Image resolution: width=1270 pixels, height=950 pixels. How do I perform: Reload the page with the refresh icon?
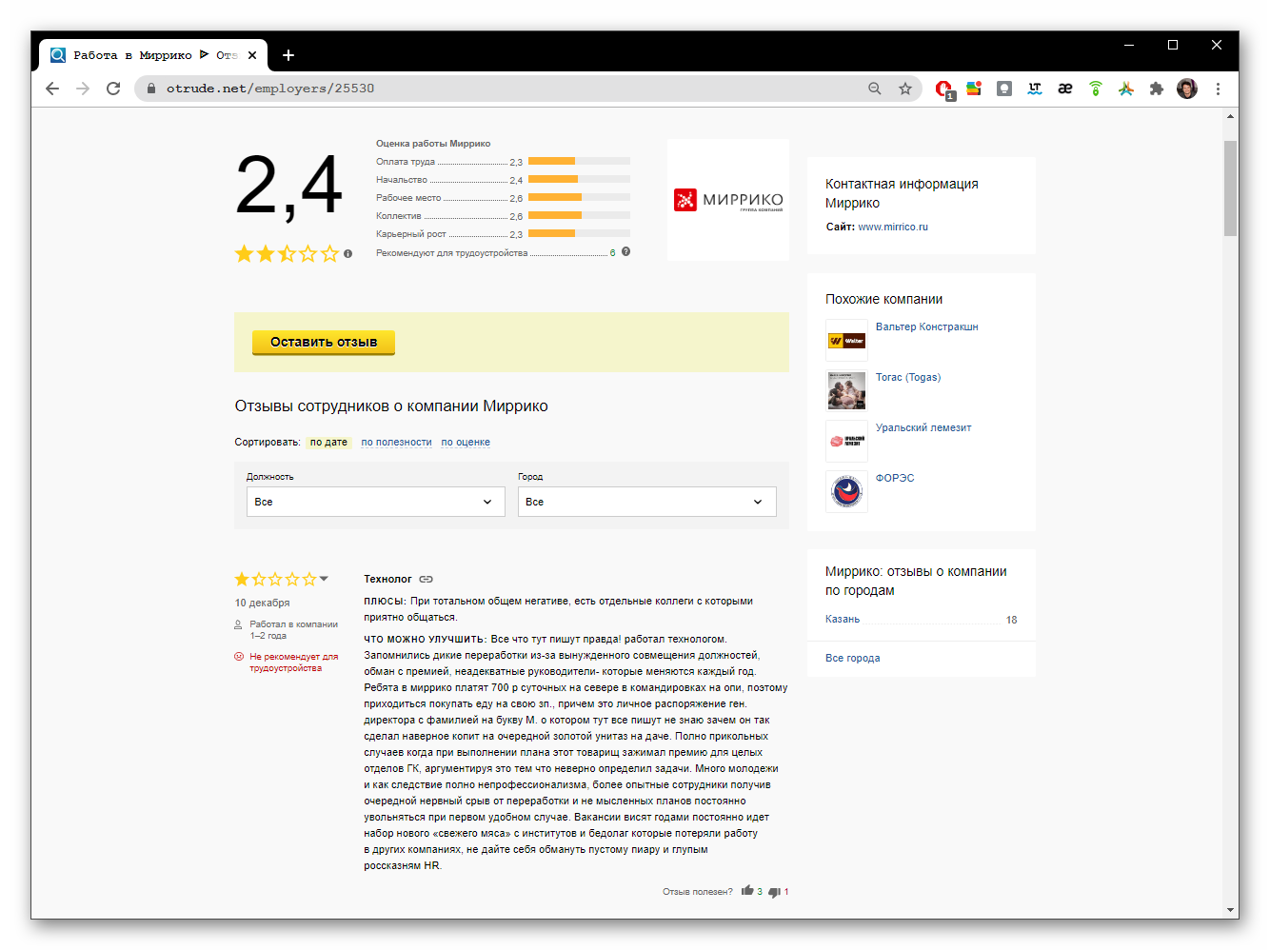(113, 89)
